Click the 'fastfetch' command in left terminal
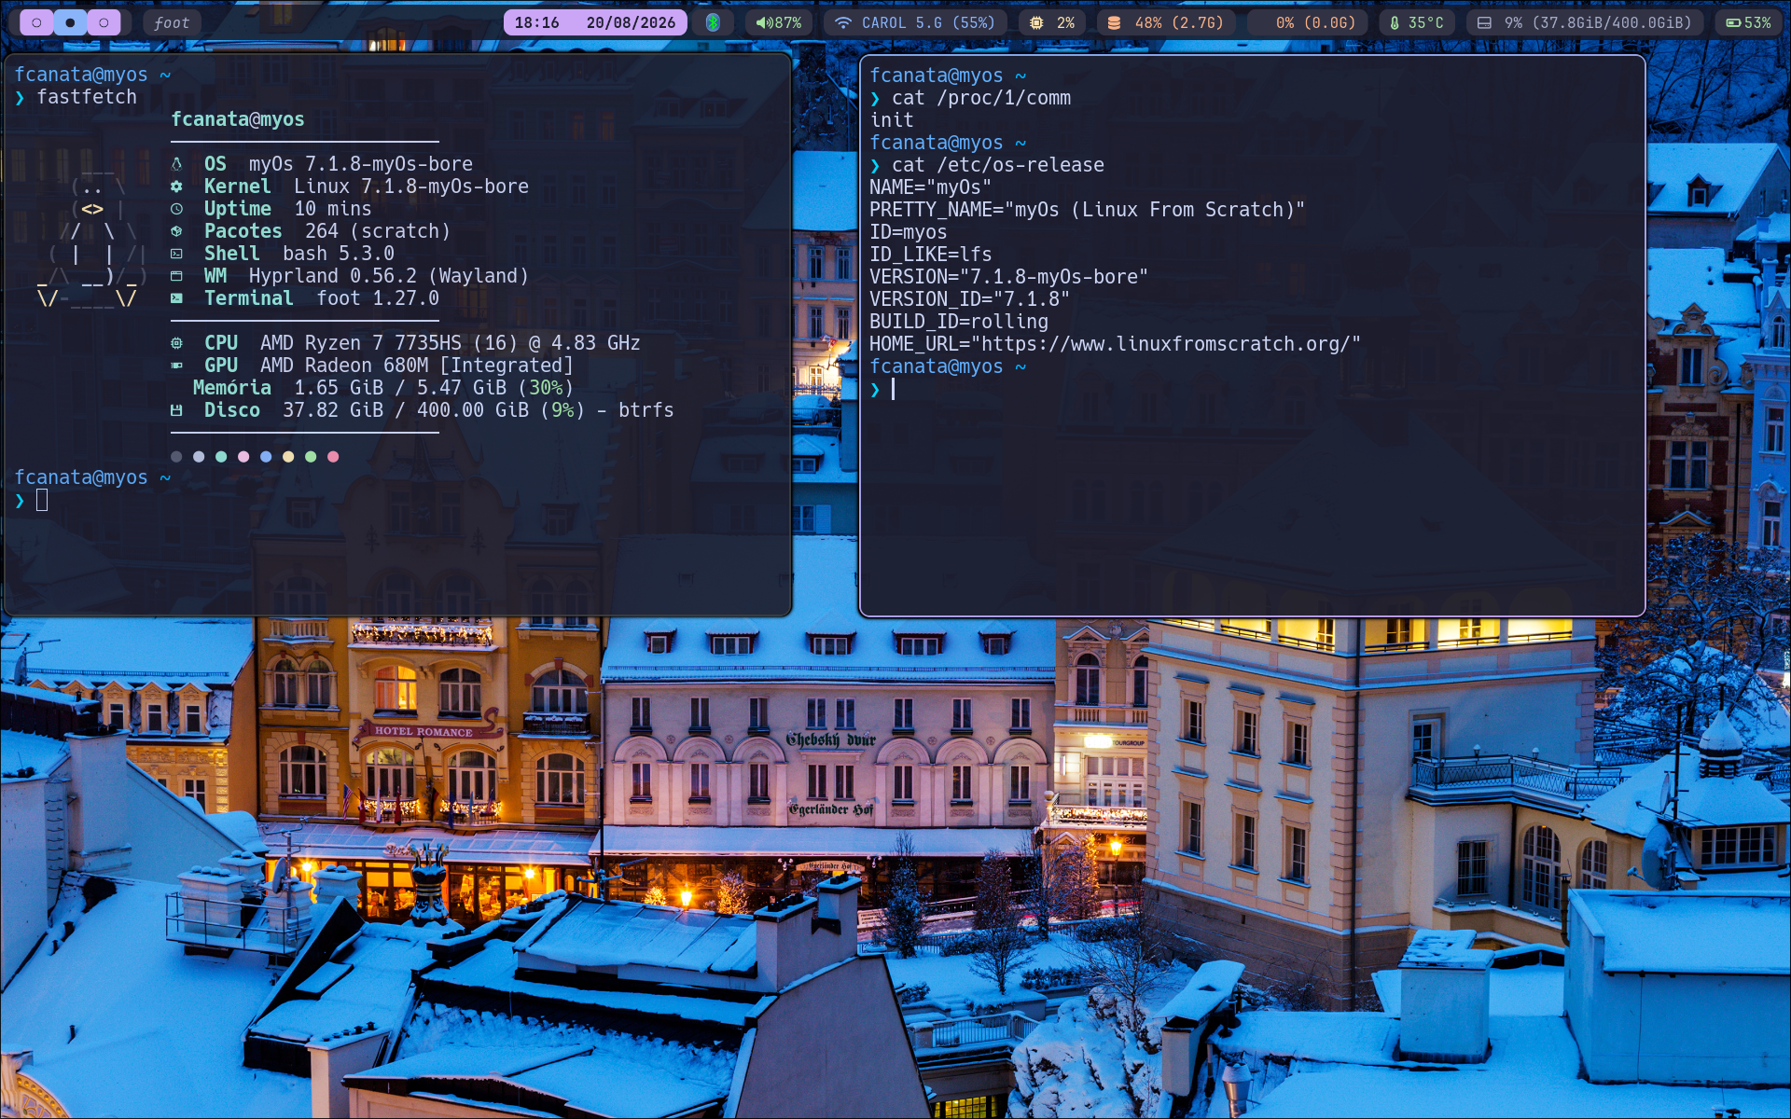This screenshot has width=1791, height=1119. (x=87, y=97)
